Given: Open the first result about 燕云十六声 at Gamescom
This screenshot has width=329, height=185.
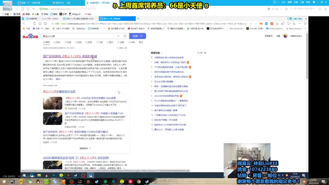Looking at the screenshot, I should coord(70,56).
